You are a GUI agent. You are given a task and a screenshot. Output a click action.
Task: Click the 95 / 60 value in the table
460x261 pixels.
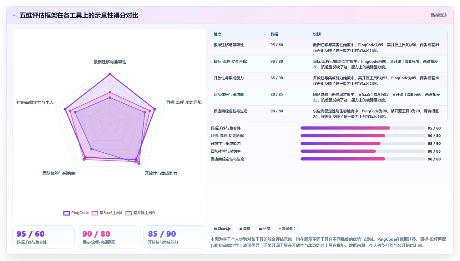click(277, 45)
